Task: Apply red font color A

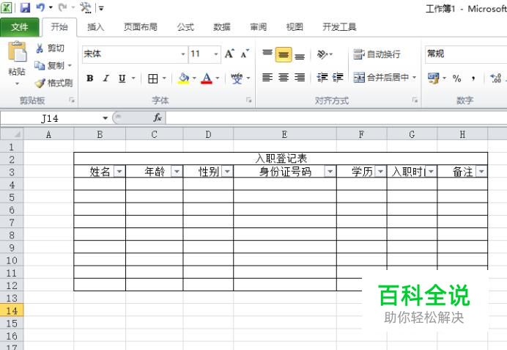Action: pos(207,79)
